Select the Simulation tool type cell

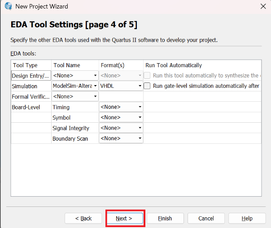pos(31,86)
